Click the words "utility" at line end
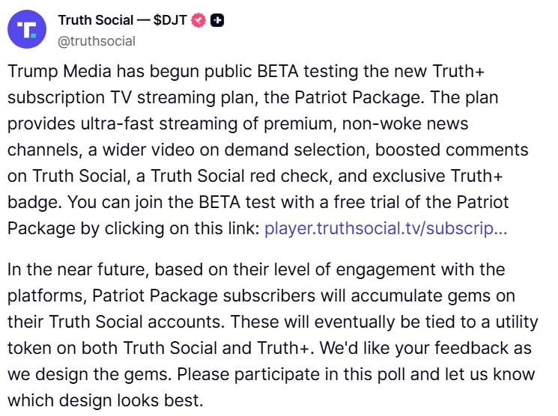The image size is (558, 416). pos(517,322)
